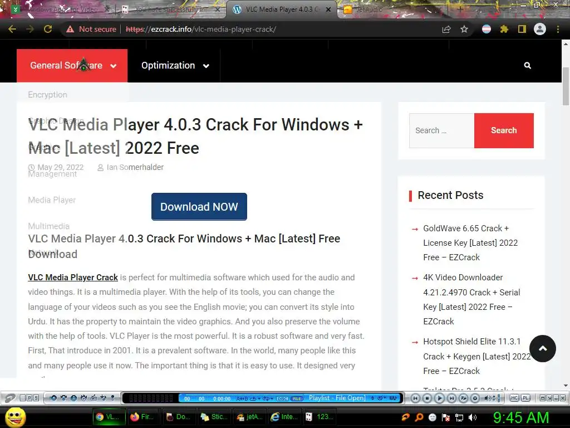Open the jetAudio display swirl dropdown
Screen dimensions: 570x428
pyautogui.click(x=382, y=398)
